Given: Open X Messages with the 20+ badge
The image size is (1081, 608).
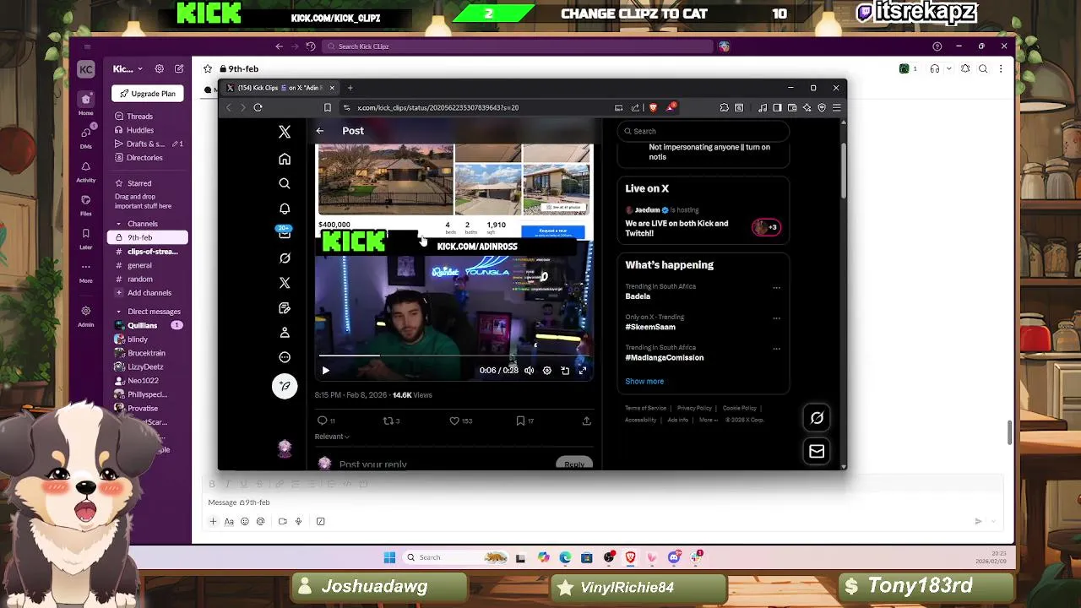Looking at the screenshot, I should [285, 233].
